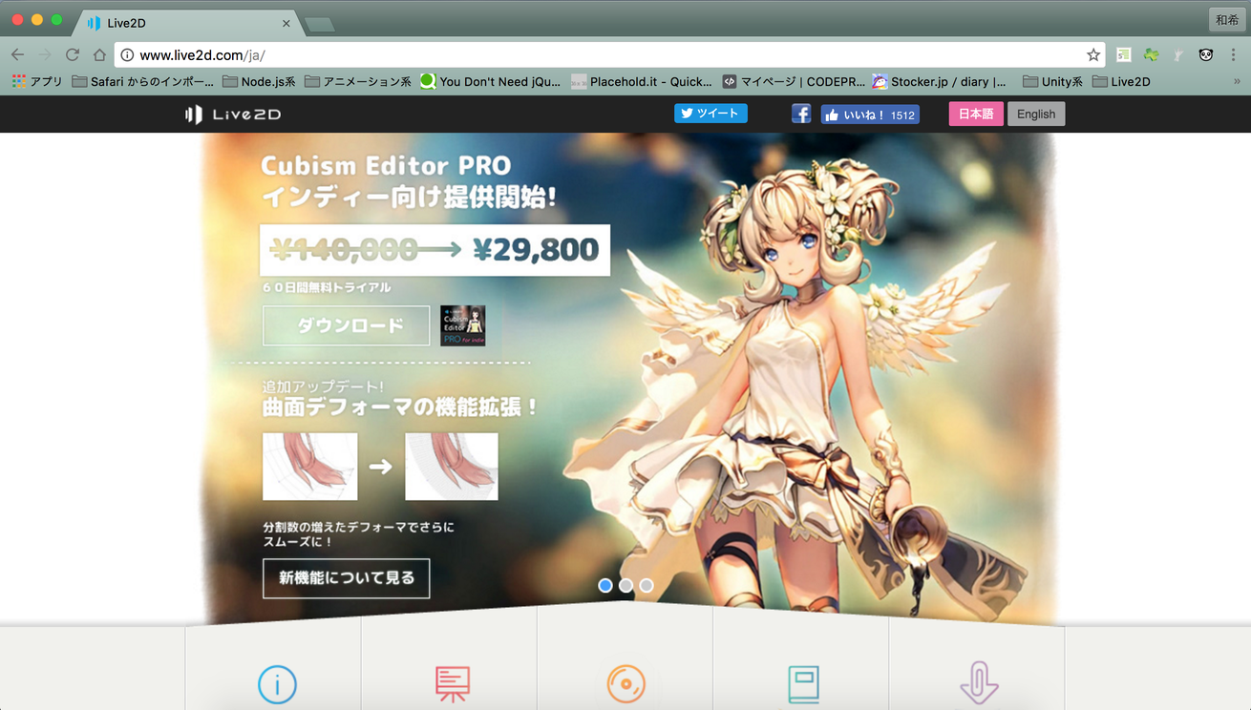Open the Facebook icon in header
Image resolution: width=1251 pixels, height=710 pixels.
[x=801, y=115]
